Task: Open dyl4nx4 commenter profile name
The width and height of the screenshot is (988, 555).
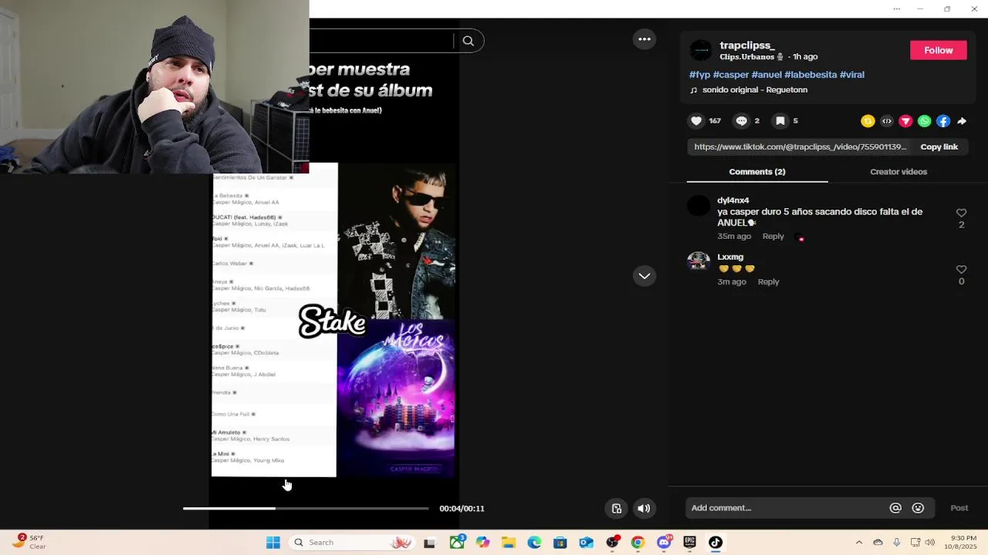Action: (x=733, y=200)
